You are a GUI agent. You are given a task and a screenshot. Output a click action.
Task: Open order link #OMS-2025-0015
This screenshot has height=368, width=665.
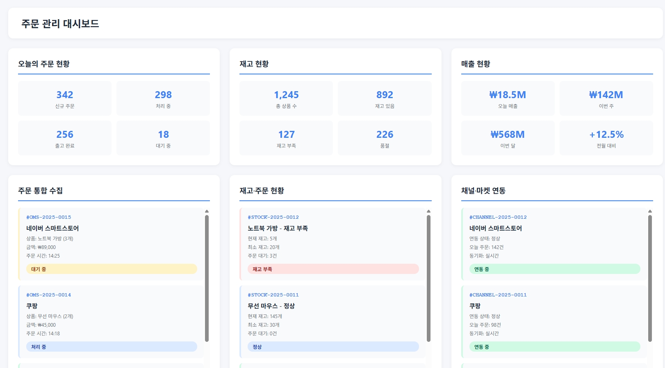(49, 217)
